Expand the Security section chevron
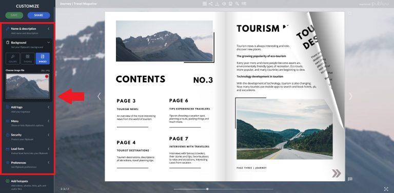394x193 pixels. (x=49, y=135)
